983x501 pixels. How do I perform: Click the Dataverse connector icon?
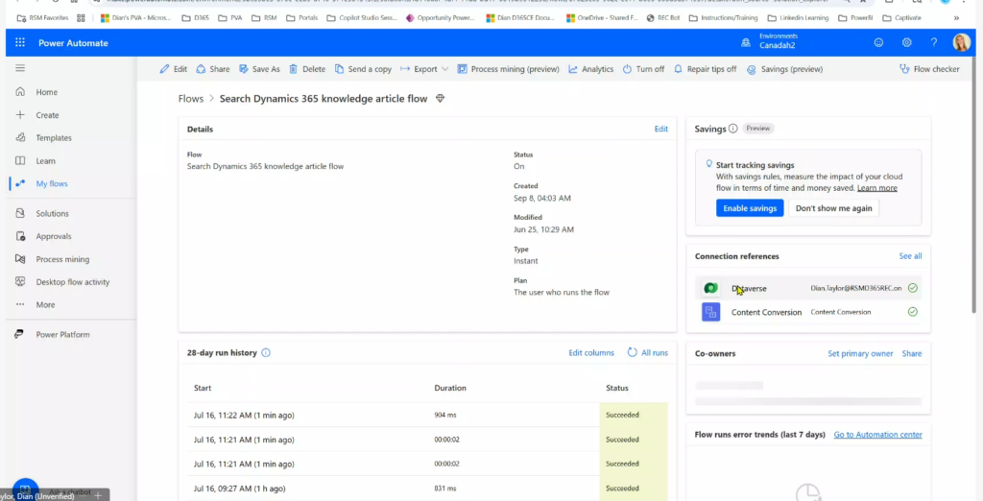pyautogui.click(x=711, y=289)
